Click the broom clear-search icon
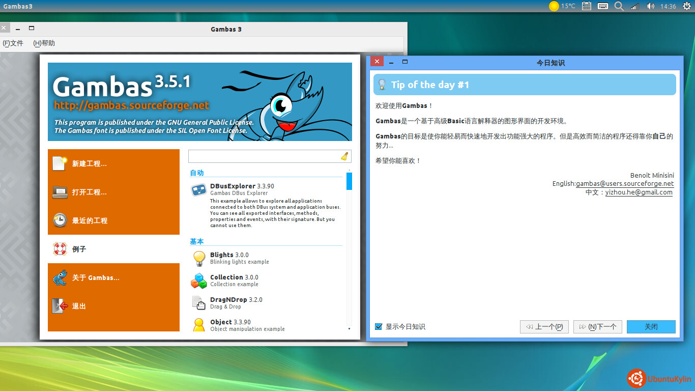Screen dimensions: 695x391 click(344, 156)
